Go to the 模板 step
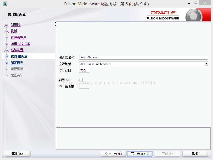The height and width of the screenshot is (160, 213). [14, 31]
